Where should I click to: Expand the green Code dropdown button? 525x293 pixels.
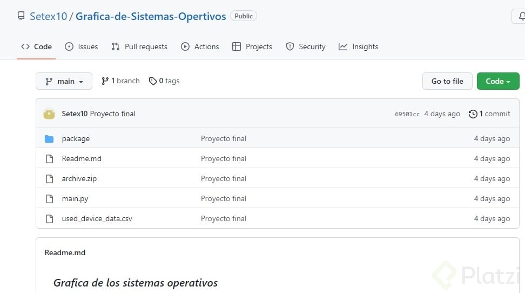tap(498, 81)
